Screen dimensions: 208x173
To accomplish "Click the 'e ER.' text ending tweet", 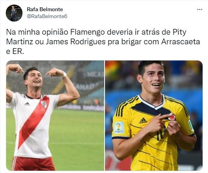I will click(x=15, y=52).
